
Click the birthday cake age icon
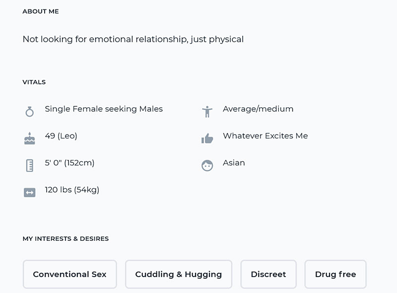coord(30,139)
